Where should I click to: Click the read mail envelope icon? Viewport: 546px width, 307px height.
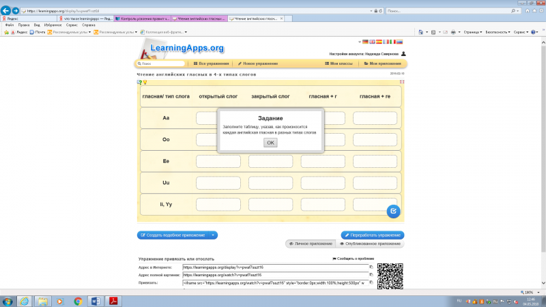(x=445, y=32)
